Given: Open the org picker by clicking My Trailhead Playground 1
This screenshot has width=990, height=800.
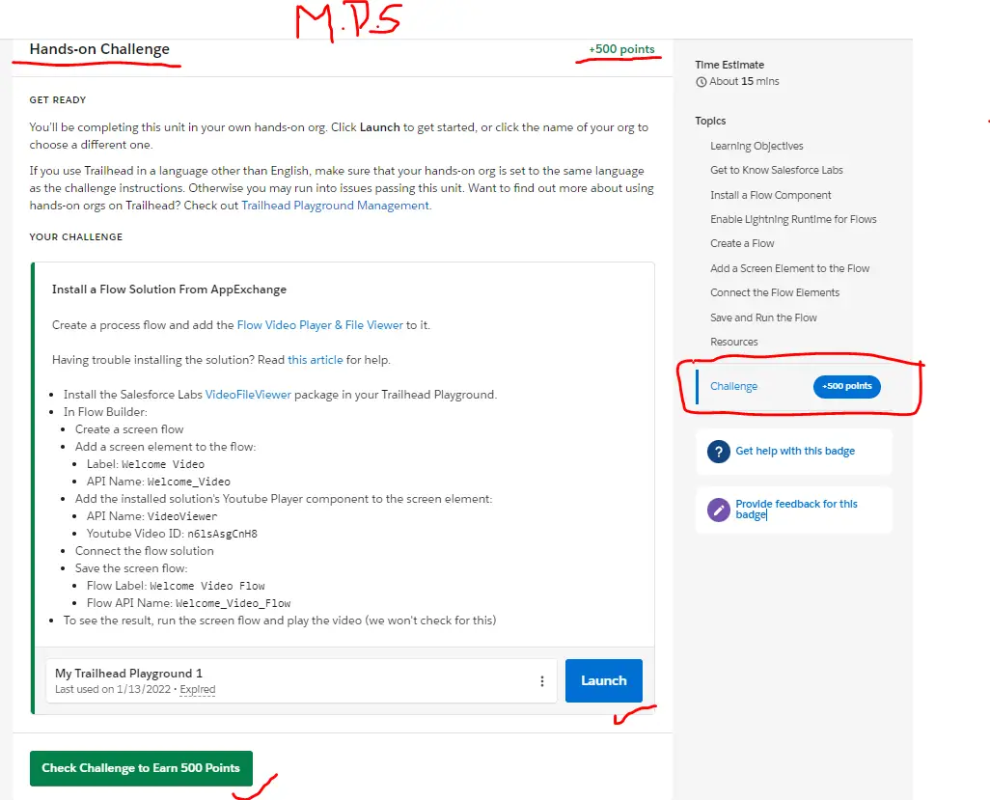Looking at the screenshot, I should [x=128, y=673].
